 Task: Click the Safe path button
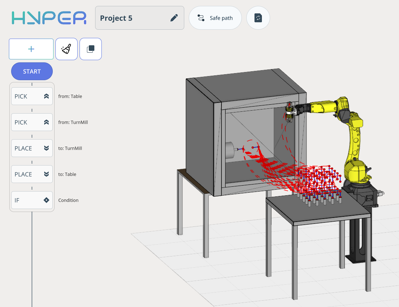(215, 18)
